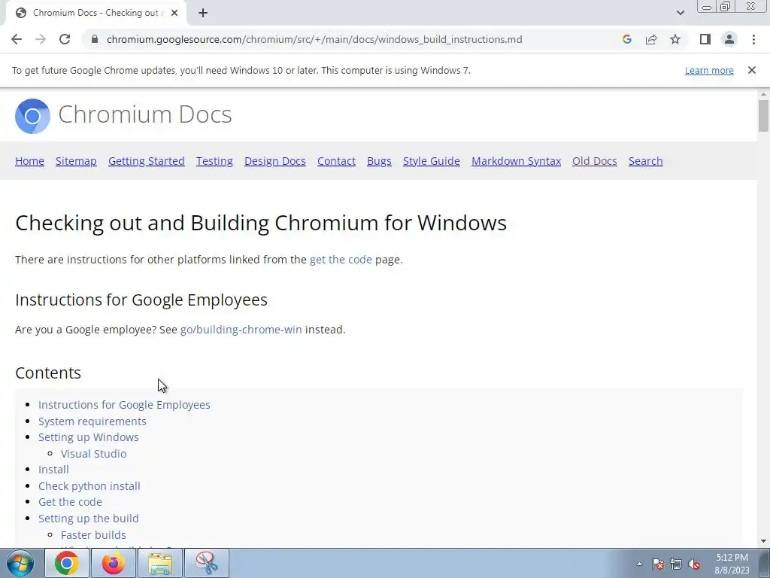
Task: Open Chrome's three-dot menu
Action: click(x=753, y=39)
